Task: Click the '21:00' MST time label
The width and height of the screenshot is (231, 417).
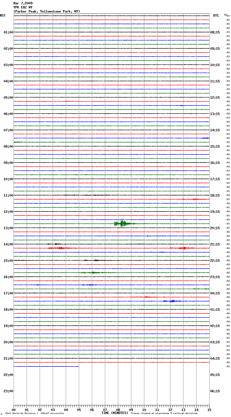Action: click(8, 359)
